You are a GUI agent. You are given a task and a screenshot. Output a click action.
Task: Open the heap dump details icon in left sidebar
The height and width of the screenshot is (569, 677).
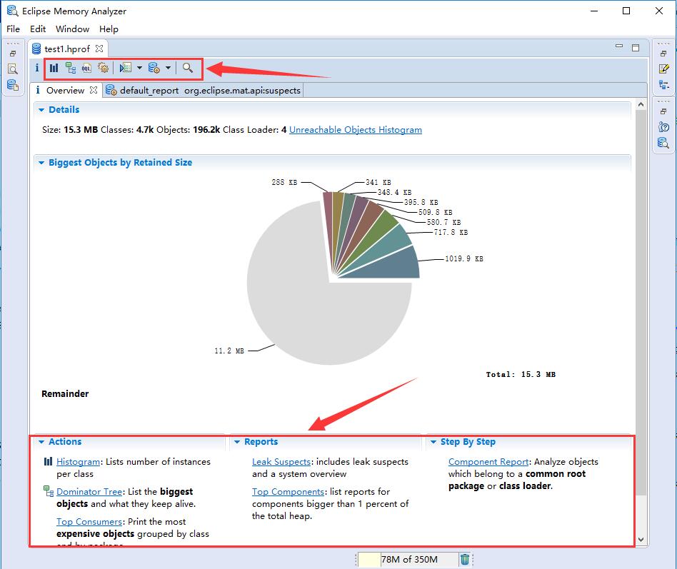tap(13, 85)
